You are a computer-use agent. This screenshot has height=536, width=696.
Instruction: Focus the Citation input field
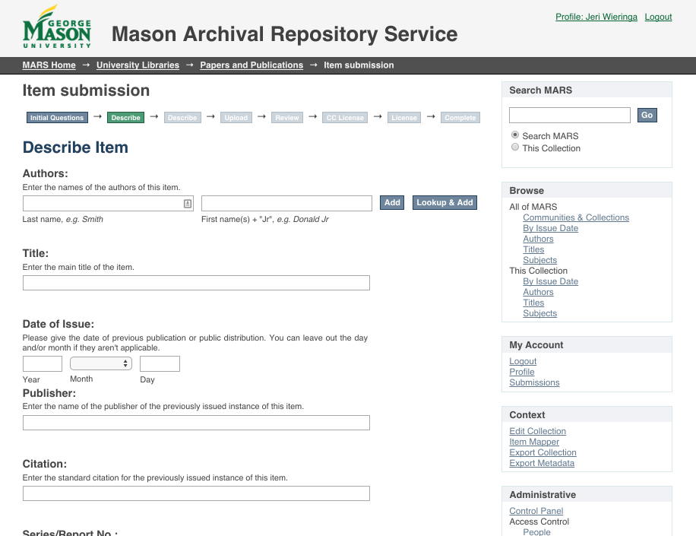click(196, 493)
